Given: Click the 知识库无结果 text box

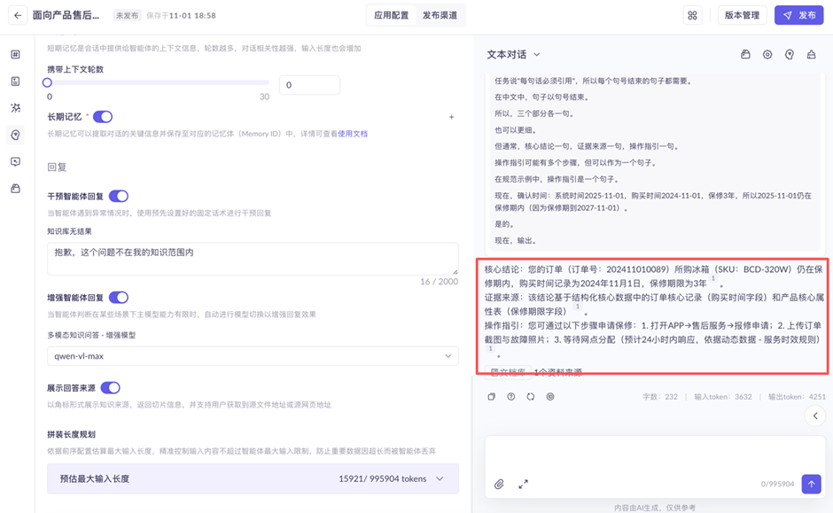Looking at the screenshot, I should [253, 259].
